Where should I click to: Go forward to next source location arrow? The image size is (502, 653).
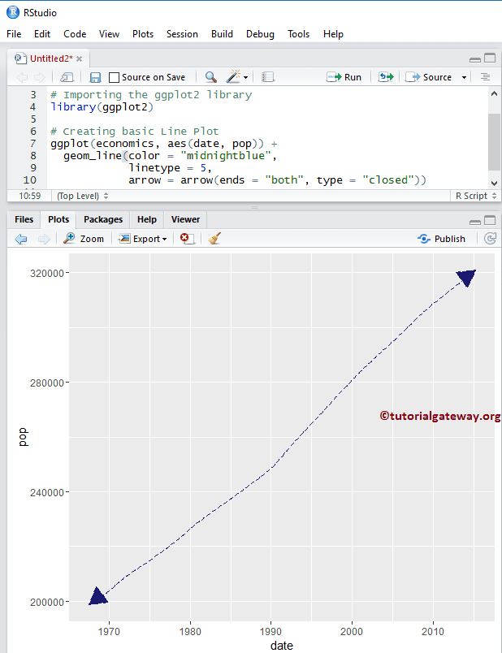tap(40, 77)
